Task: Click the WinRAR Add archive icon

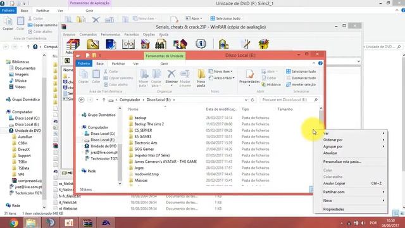Action: [x=73, y=44]
